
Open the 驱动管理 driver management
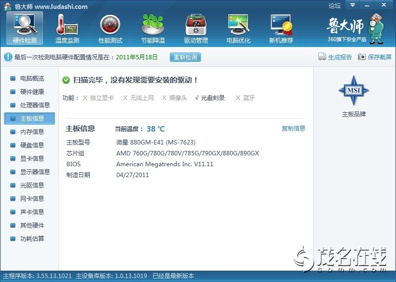[x=196, y=28]
